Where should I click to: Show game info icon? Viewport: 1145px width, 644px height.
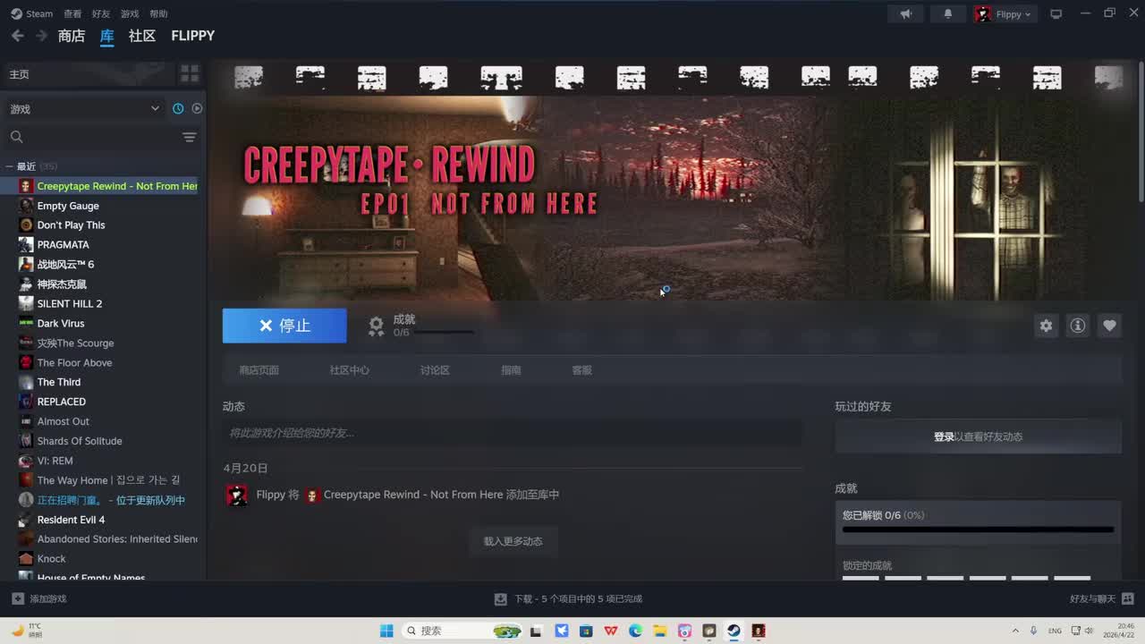pyautogui.click(x=1078, y=326)
